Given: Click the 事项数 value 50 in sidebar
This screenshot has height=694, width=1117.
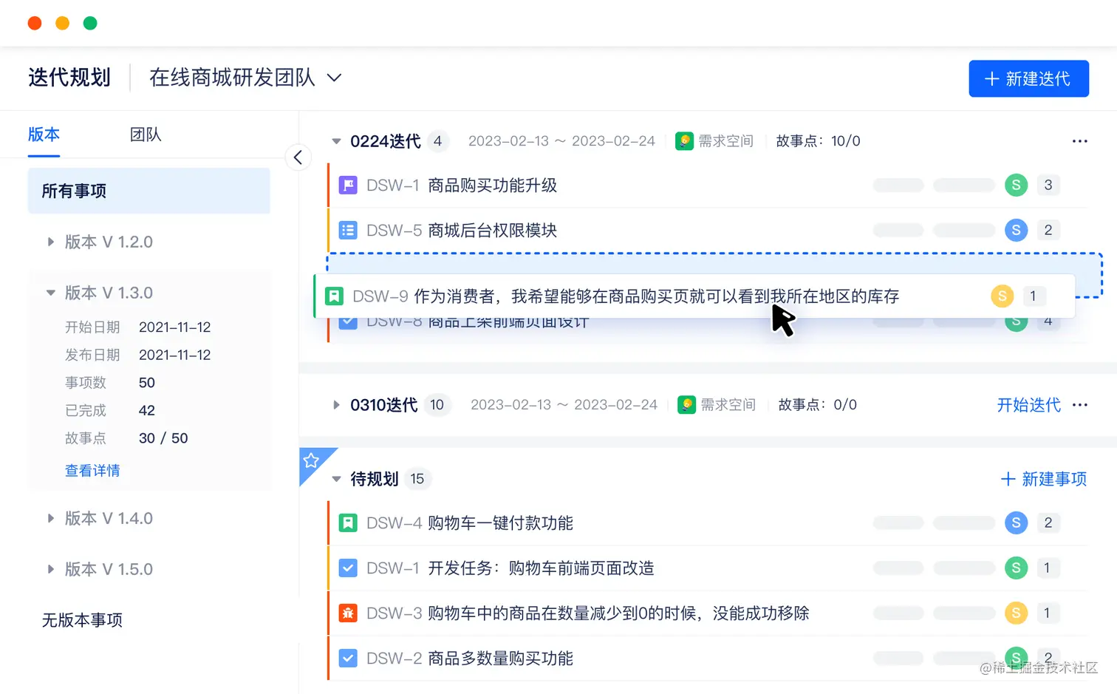Looking at the screenshot, I should (147, 383).
